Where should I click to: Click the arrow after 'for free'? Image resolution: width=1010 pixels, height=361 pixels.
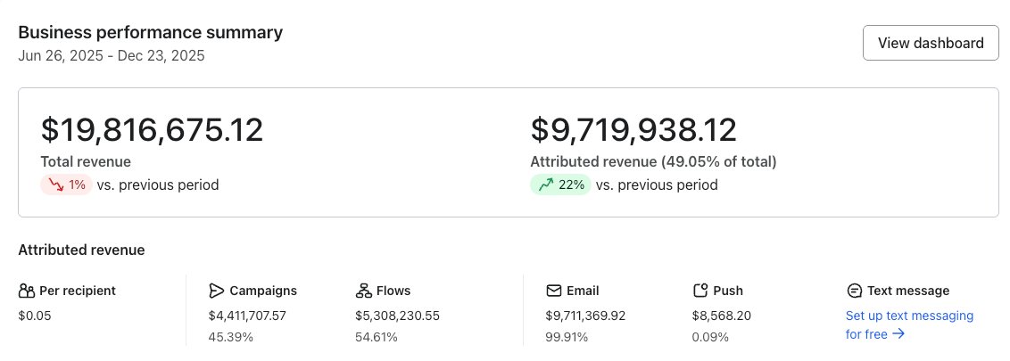pos(898,334)
